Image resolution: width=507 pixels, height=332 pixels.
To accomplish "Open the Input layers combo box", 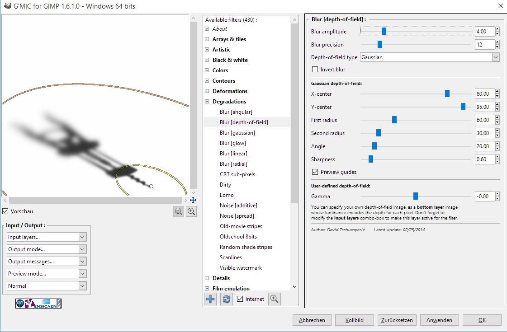I will (x=47, y=237).
